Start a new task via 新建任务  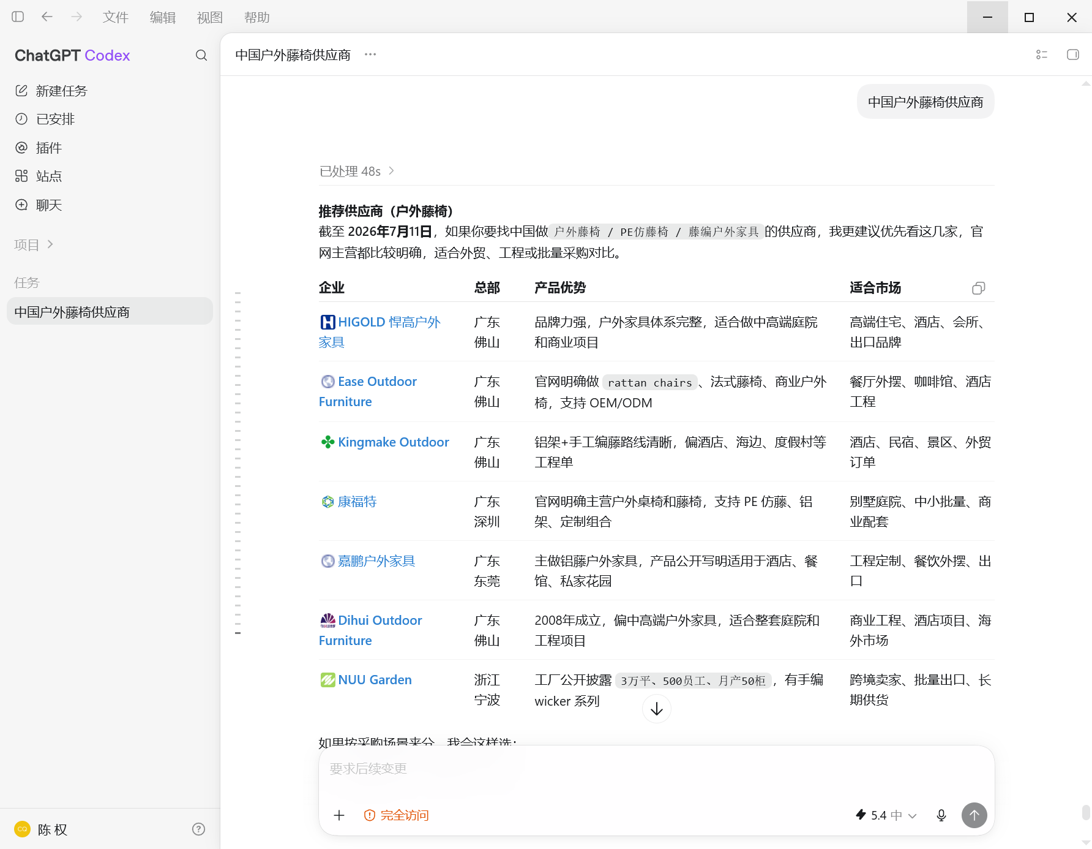pyautogui.click(x=110, y=91)
